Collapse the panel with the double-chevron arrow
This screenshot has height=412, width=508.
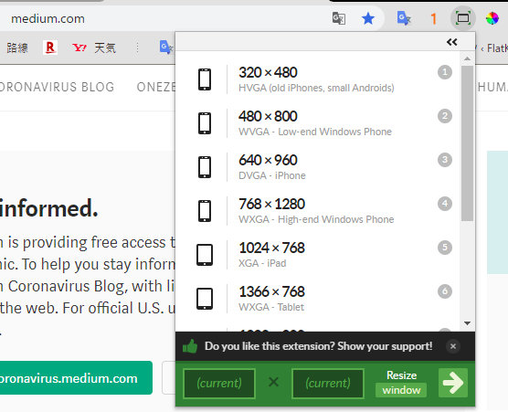point(452,42)
